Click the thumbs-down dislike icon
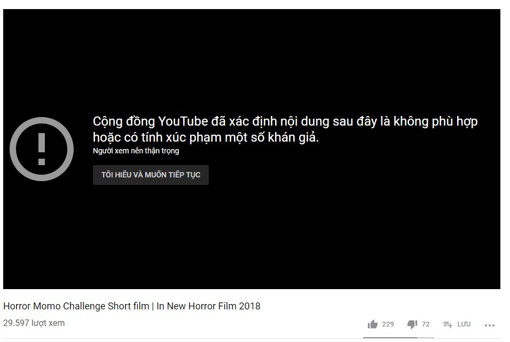 [x=412, y=324]
